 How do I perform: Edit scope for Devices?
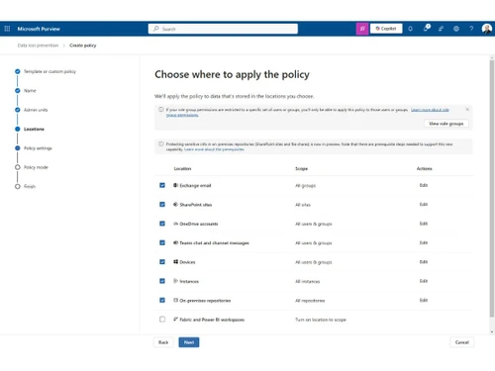pyautogui.click(x=424, y=262)
